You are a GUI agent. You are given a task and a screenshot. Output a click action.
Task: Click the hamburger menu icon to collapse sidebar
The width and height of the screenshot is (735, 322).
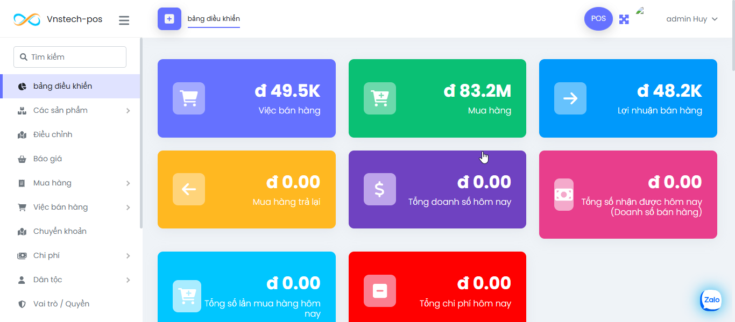(124, 20)
